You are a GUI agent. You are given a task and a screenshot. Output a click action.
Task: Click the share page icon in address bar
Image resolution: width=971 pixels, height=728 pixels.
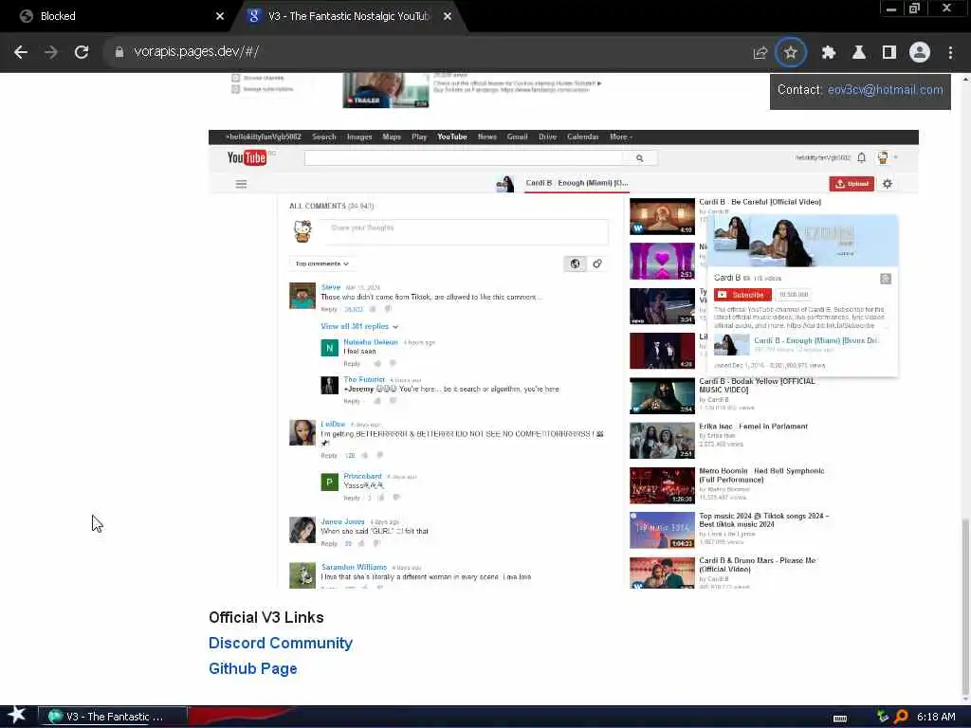coord(760,53)
